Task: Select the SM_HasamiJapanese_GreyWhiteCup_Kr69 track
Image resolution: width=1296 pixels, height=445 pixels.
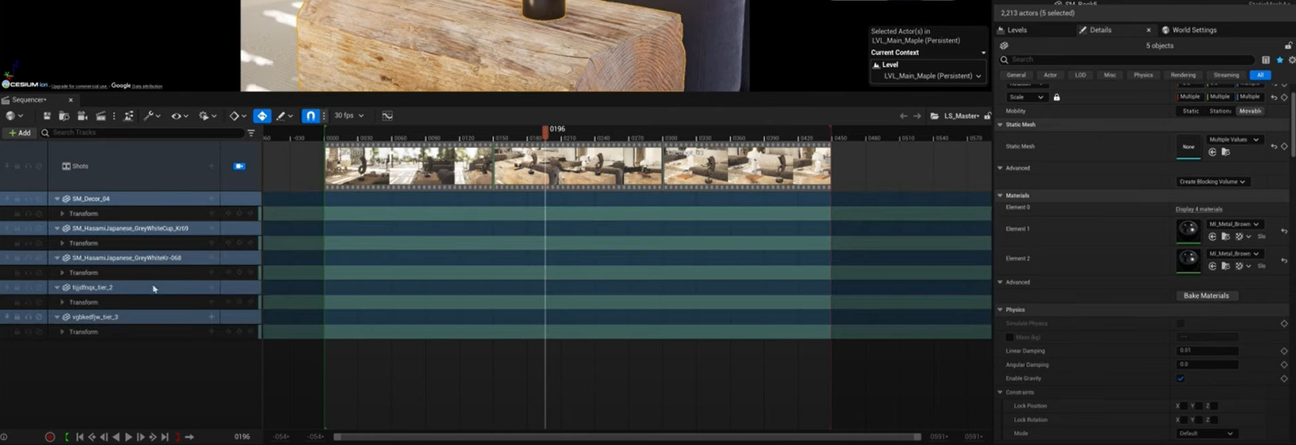Action: pos(130,229)
